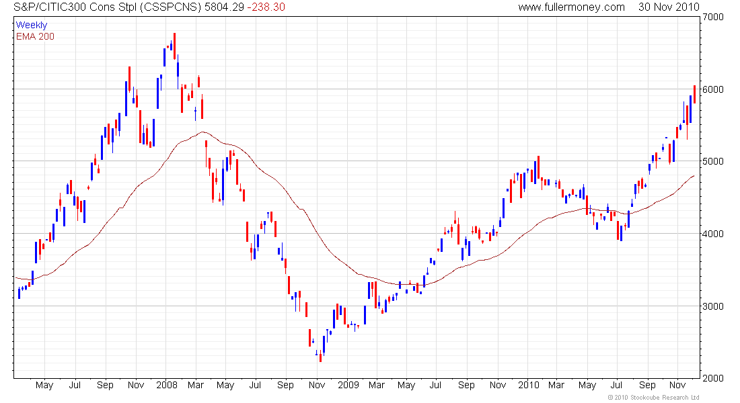Click the date 30 Nov 2010
The width and height of the screenshot is (740, 403).
(x=669, y=7)
